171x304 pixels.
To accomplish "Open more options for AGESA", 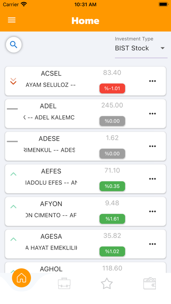I will pyautogui.click(x=152, y=244).
